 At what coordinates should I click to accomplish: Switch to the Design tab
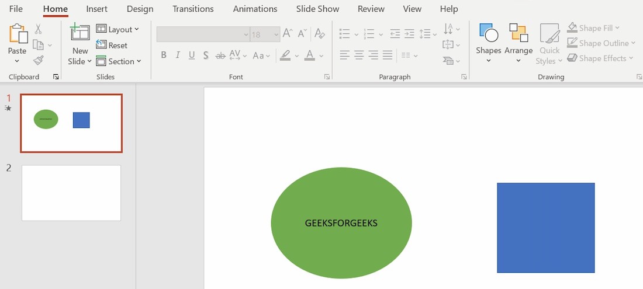pos(140,9)
